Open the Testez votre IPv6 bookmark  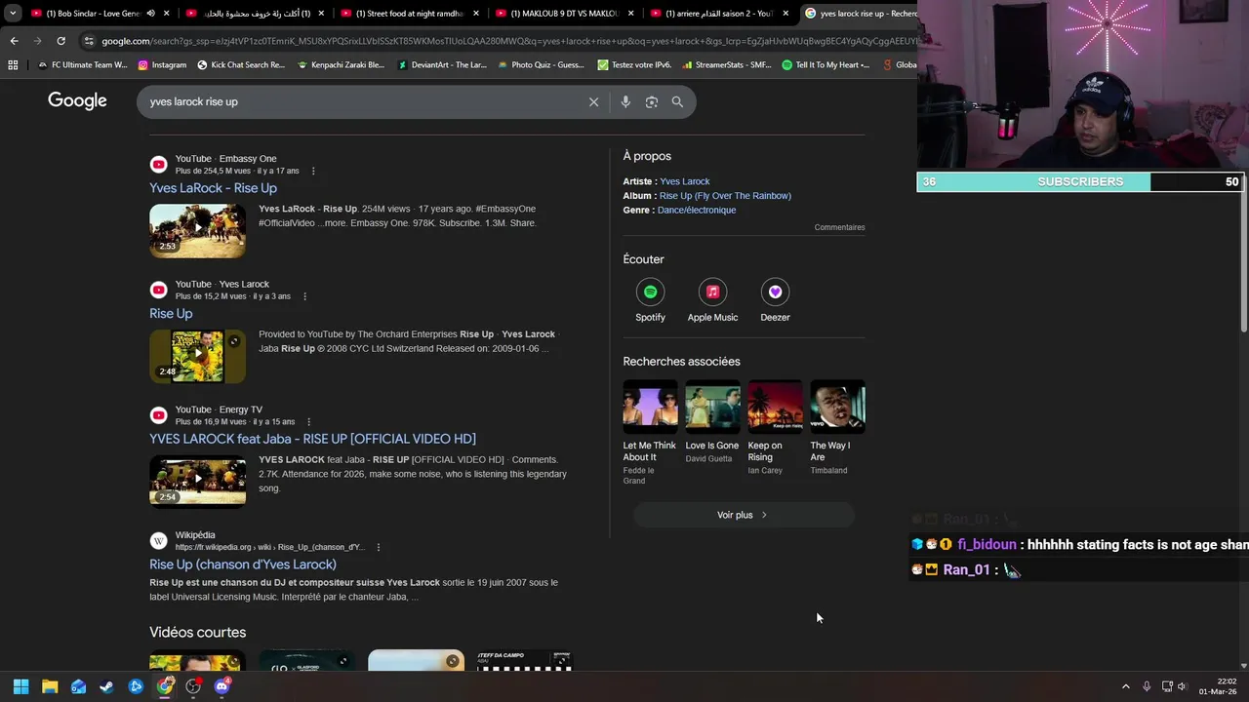click(634, 65)
